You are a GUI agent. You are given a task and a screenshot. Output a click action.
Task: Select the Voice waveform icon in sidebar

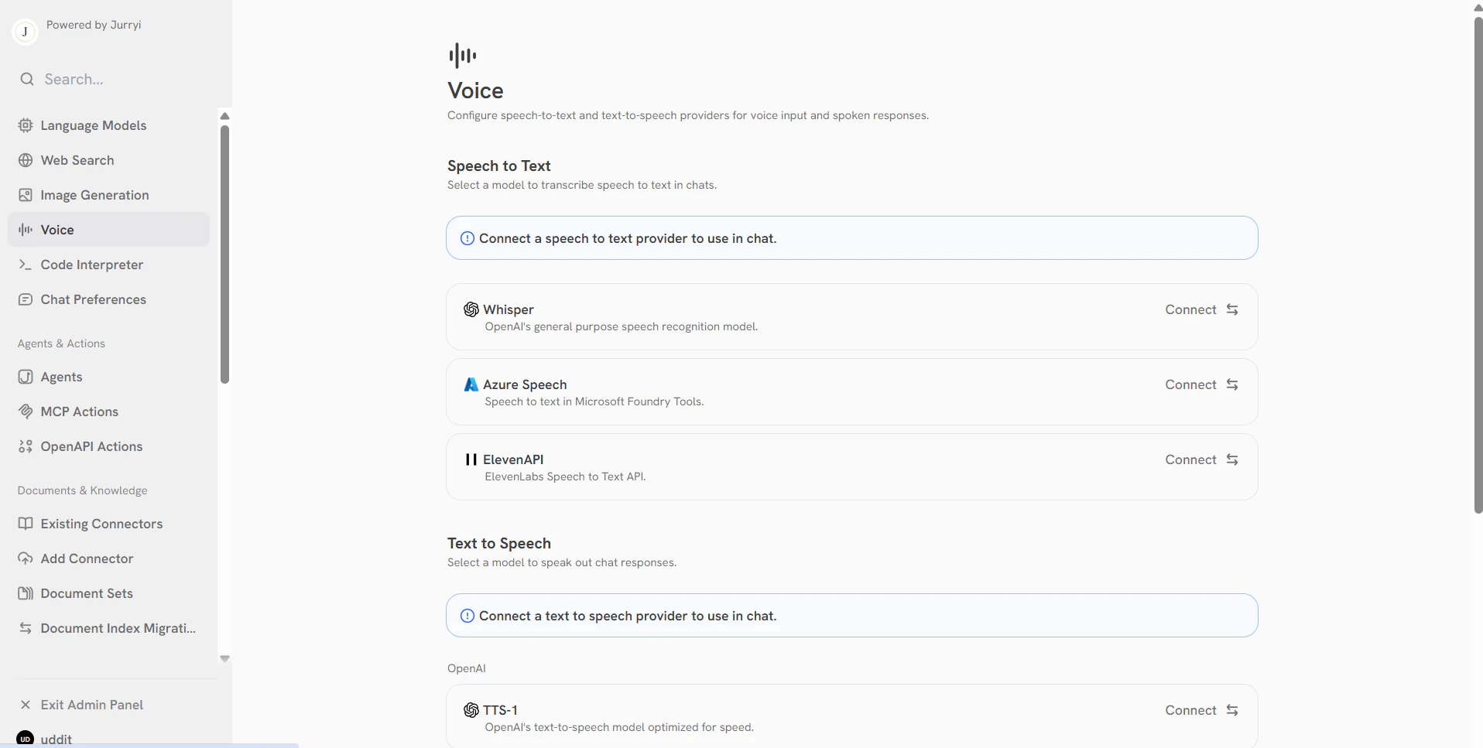pyautogui.click(x=26, y=229)
